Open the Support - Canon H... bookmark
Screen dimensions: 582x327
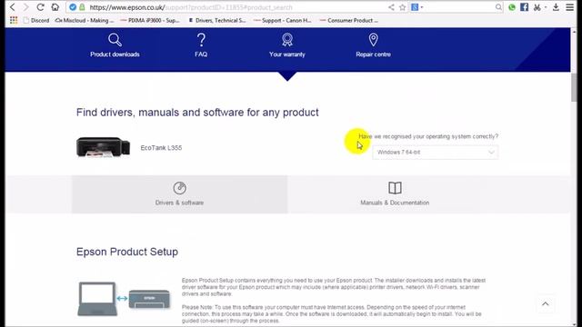point(283,20)
